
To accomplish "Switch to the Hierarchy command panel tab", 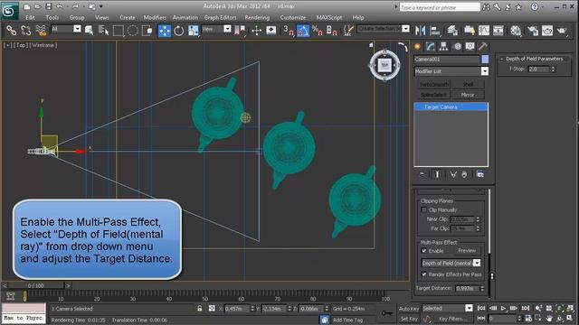I will [x=443, y=46].
